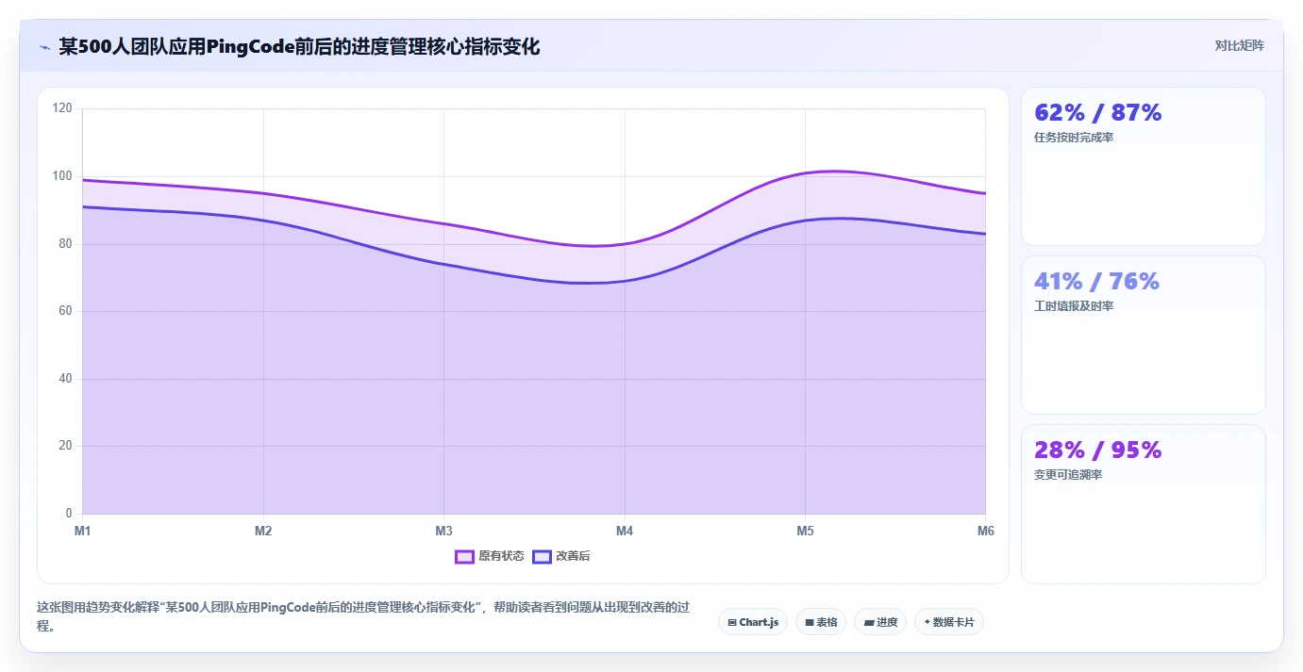Click the 改善后 legend label
Viewport: 1303px width, 672px height.
pyautogui.click(x=573, y=556)
